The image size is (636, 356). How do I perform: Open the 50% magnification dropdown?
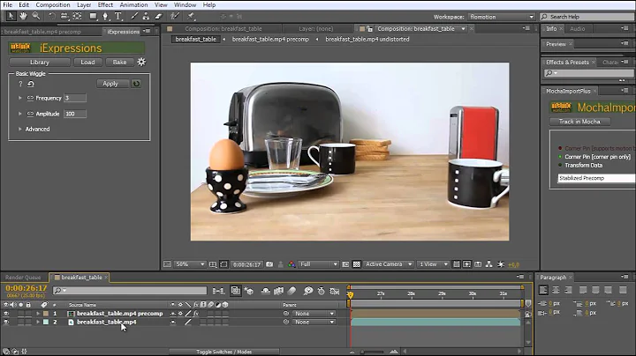[190, 264]
